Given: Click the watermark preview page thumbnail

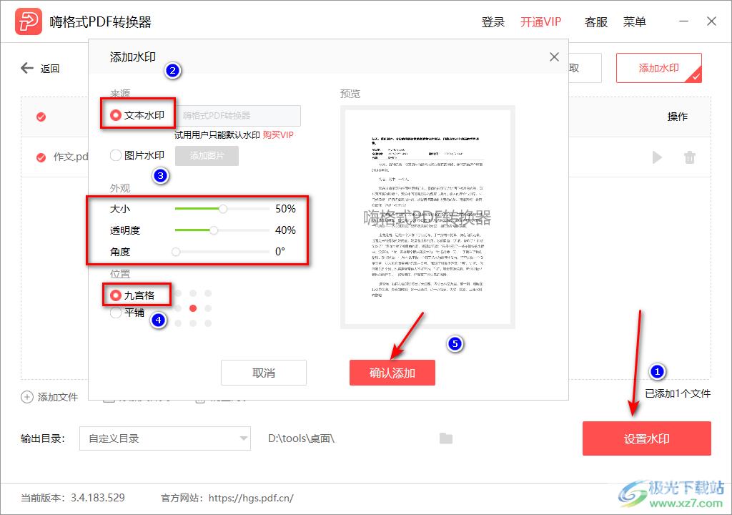Looking at the screenshot, I should tap(427, 217).
